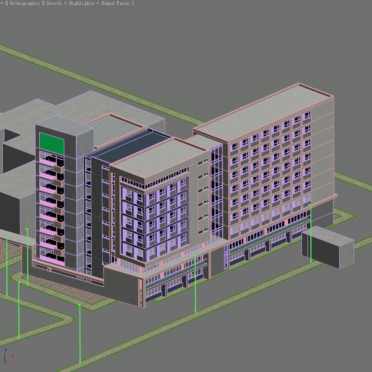Select the small gray box near the right curb
Screen dimensions: 372x372
327,248
